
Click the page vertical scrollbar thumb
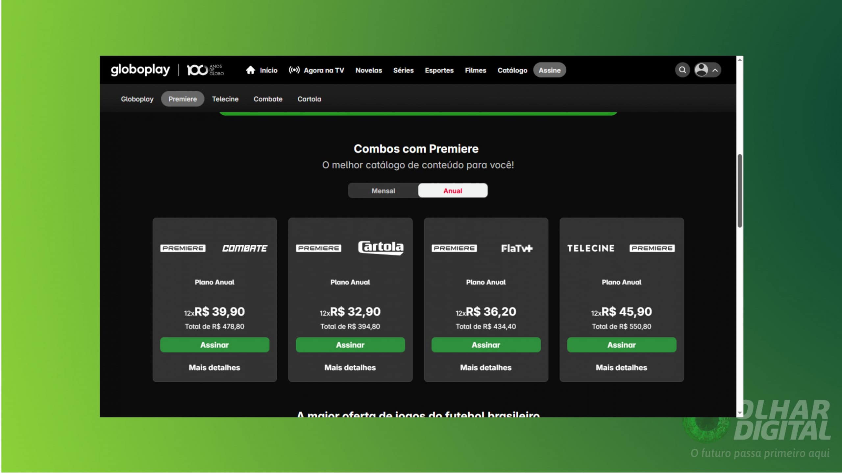coord(740,191)
